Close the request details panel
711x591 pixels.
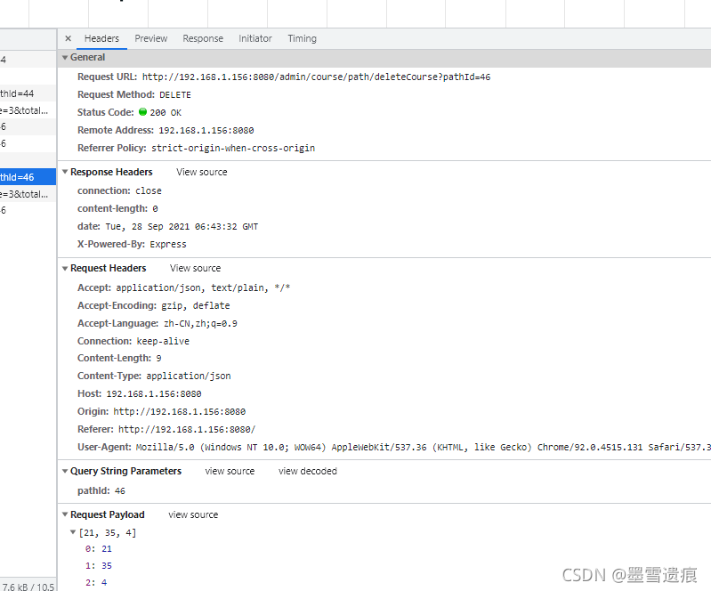68,38
